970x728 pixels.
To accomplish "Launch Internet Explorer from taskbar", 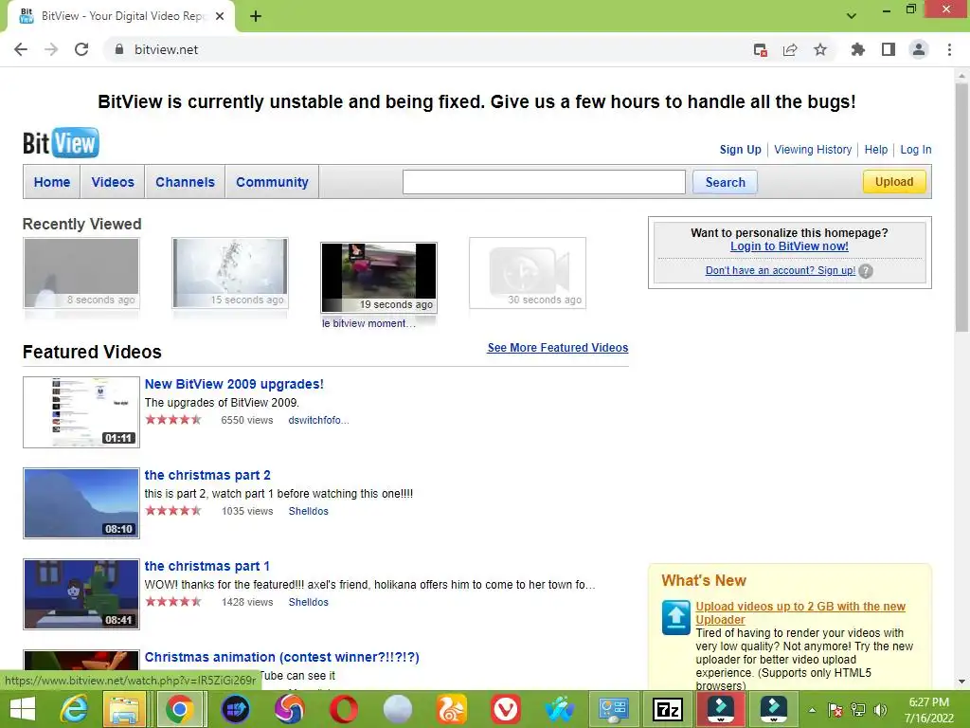I will (x=74, y=709).
